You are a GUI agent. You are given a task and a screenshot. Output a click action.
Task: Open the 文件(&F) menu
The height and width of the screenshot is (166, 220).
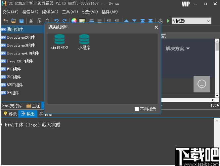pyautogui.click(x=11, y=12)
